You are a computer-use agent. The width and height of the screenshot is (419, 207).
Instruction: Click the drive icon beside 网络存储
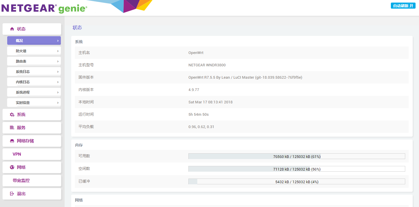point(12,141)
